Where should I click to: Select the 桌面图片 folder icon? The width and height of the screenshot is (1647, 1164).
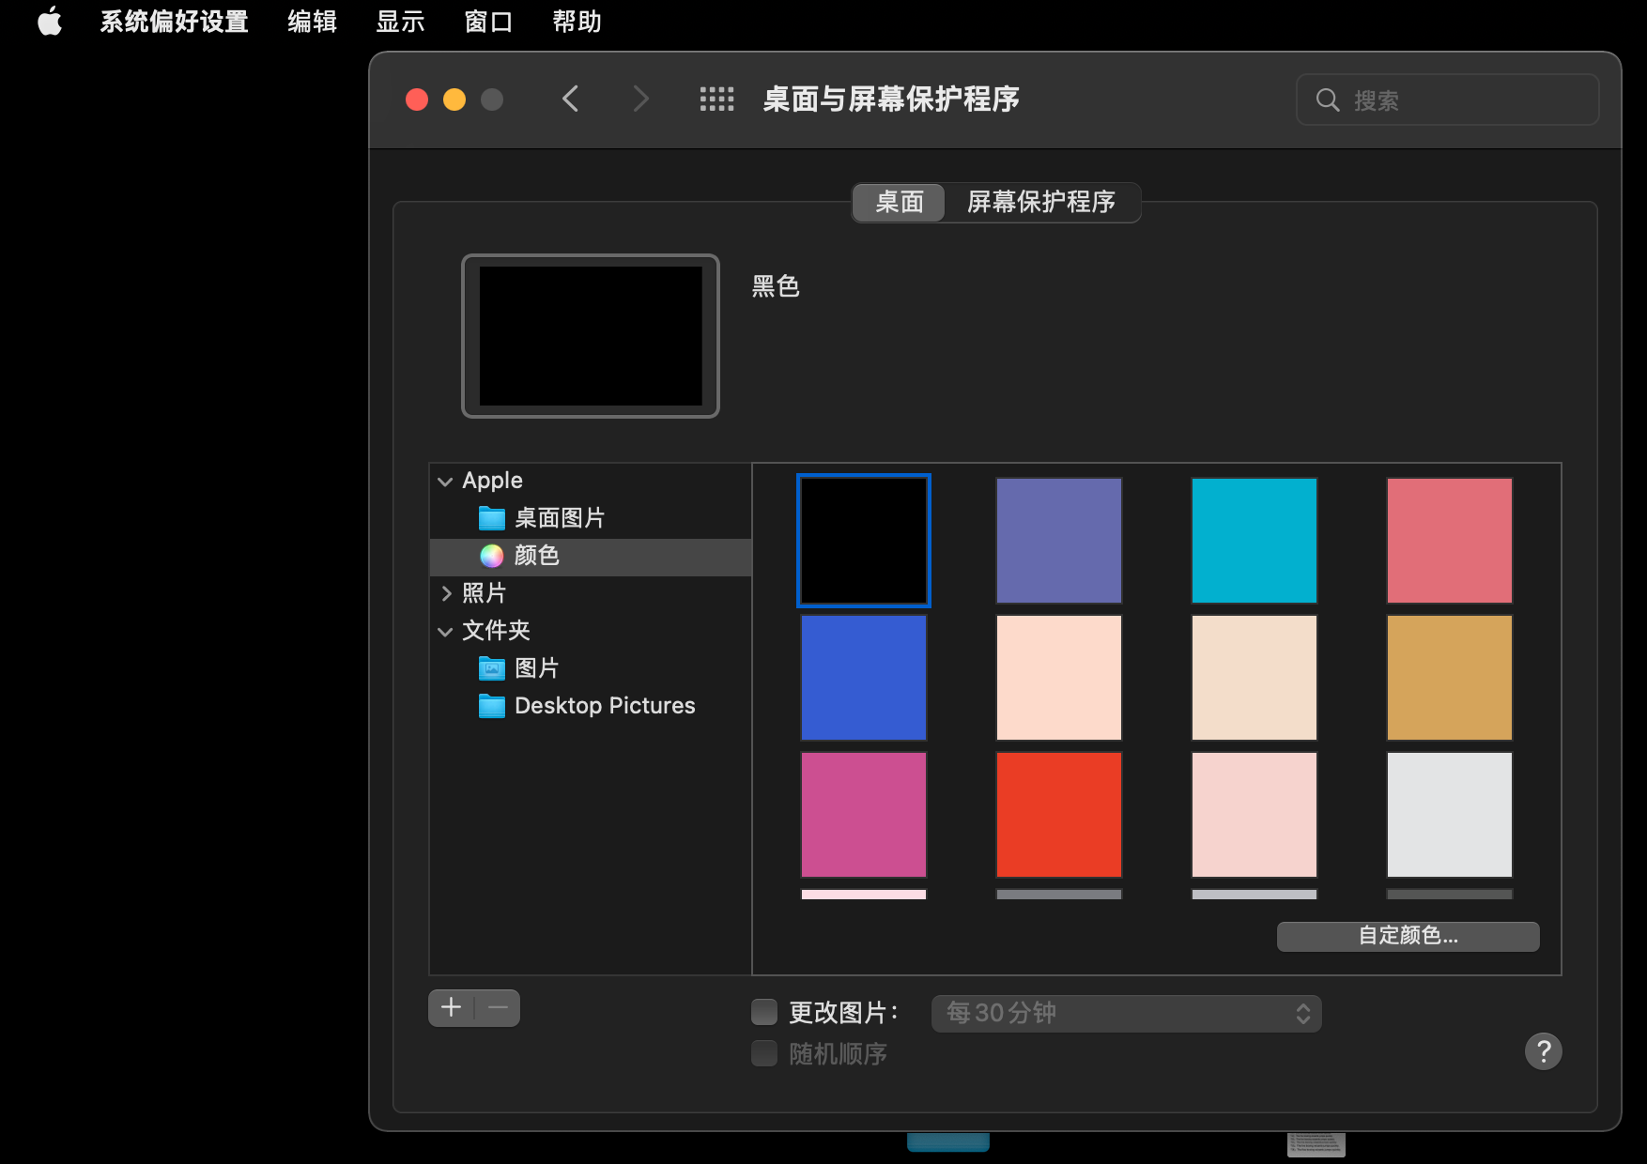click(x=492, y=518)
